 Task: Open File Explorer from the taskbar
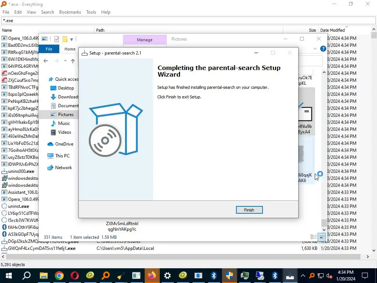(x=43, y=276)
